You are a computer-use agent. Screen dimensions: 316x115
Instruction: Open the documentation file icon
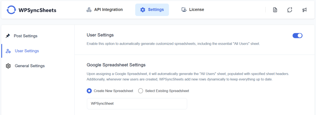275,10
